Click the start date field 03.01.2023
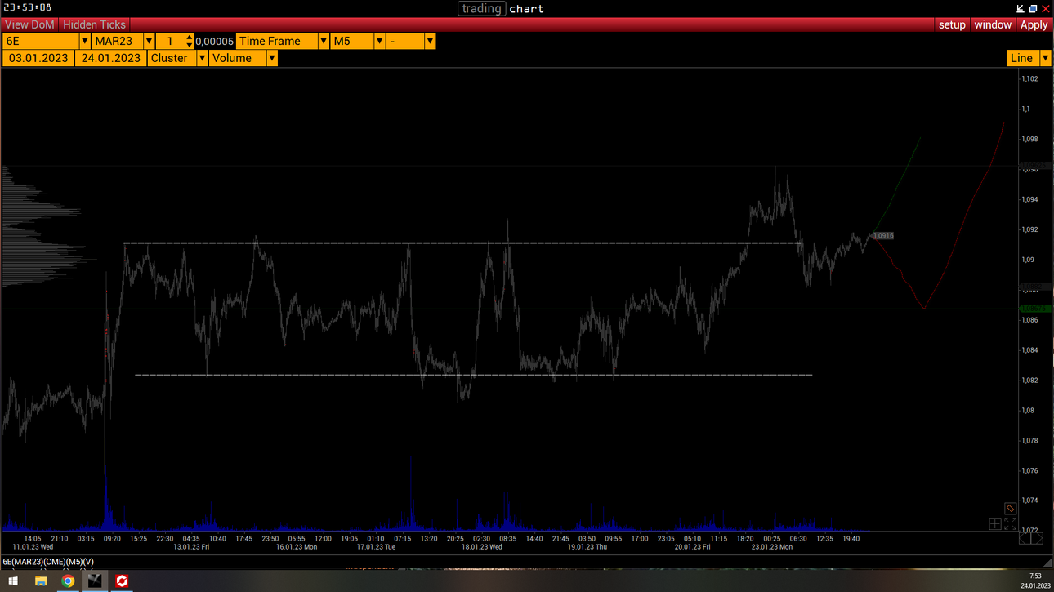The width and height of the screenshot is (1054, 592). [38, 58]
